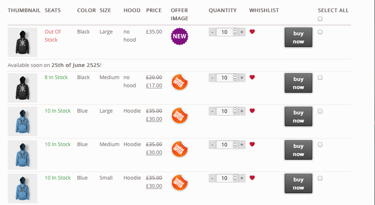
Task: Increase quantity with plus for Black Large
Action: [x=242, y=32]
